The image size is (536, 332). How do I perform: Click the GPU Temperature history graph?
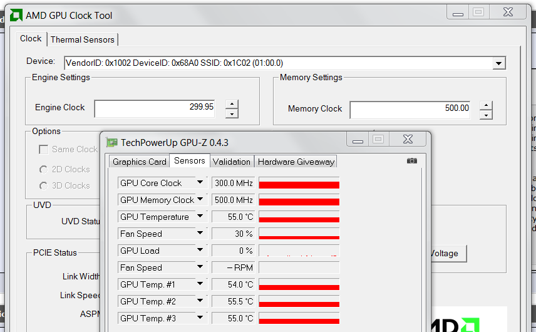click(x=299, y=217)
